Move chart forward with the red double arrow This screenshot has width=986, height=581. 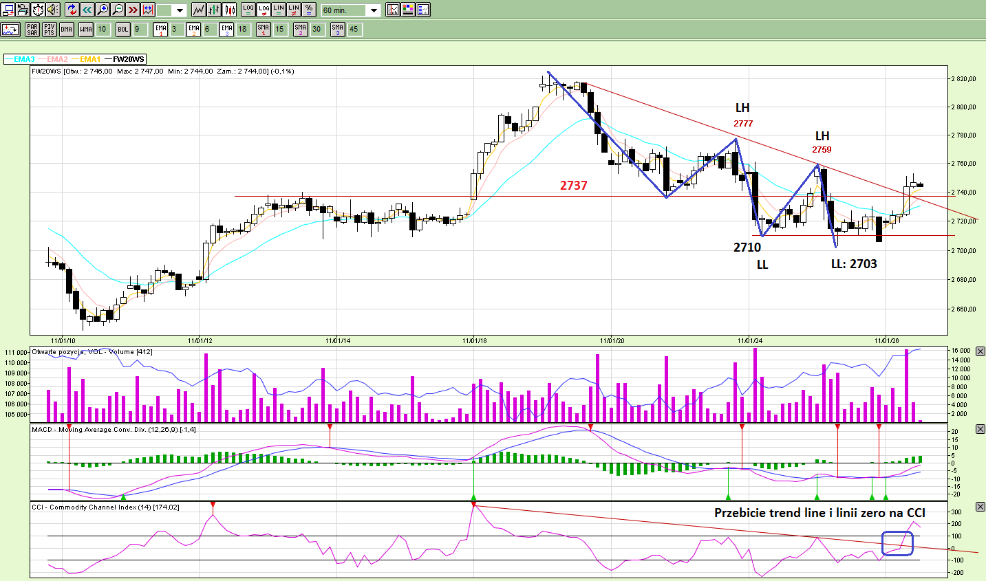click(x=133, y=10)
